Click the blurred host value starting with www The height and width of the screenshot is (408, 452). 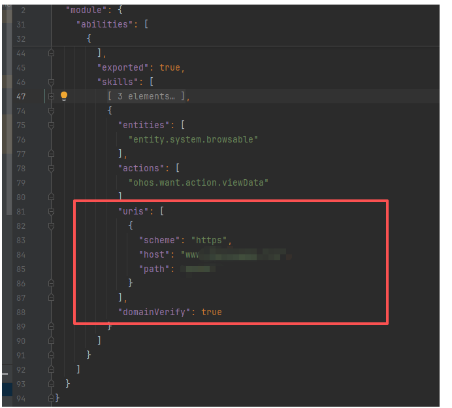pyautogui.click(x=236, y=254)
